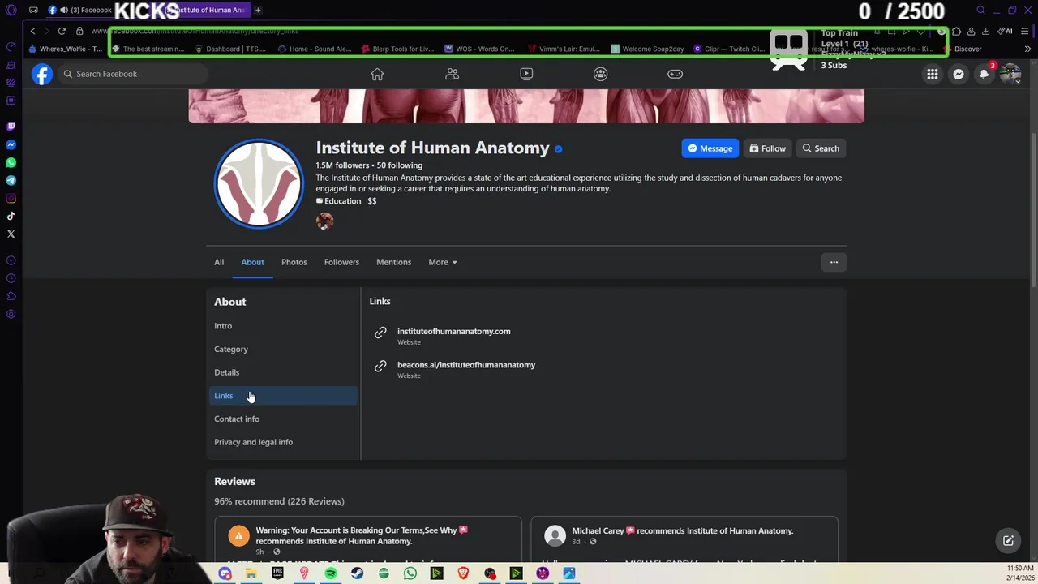Go to Facebook Home feed icon
The height and width of the screenshot is (584, 1038).
[x=377, y=74]
